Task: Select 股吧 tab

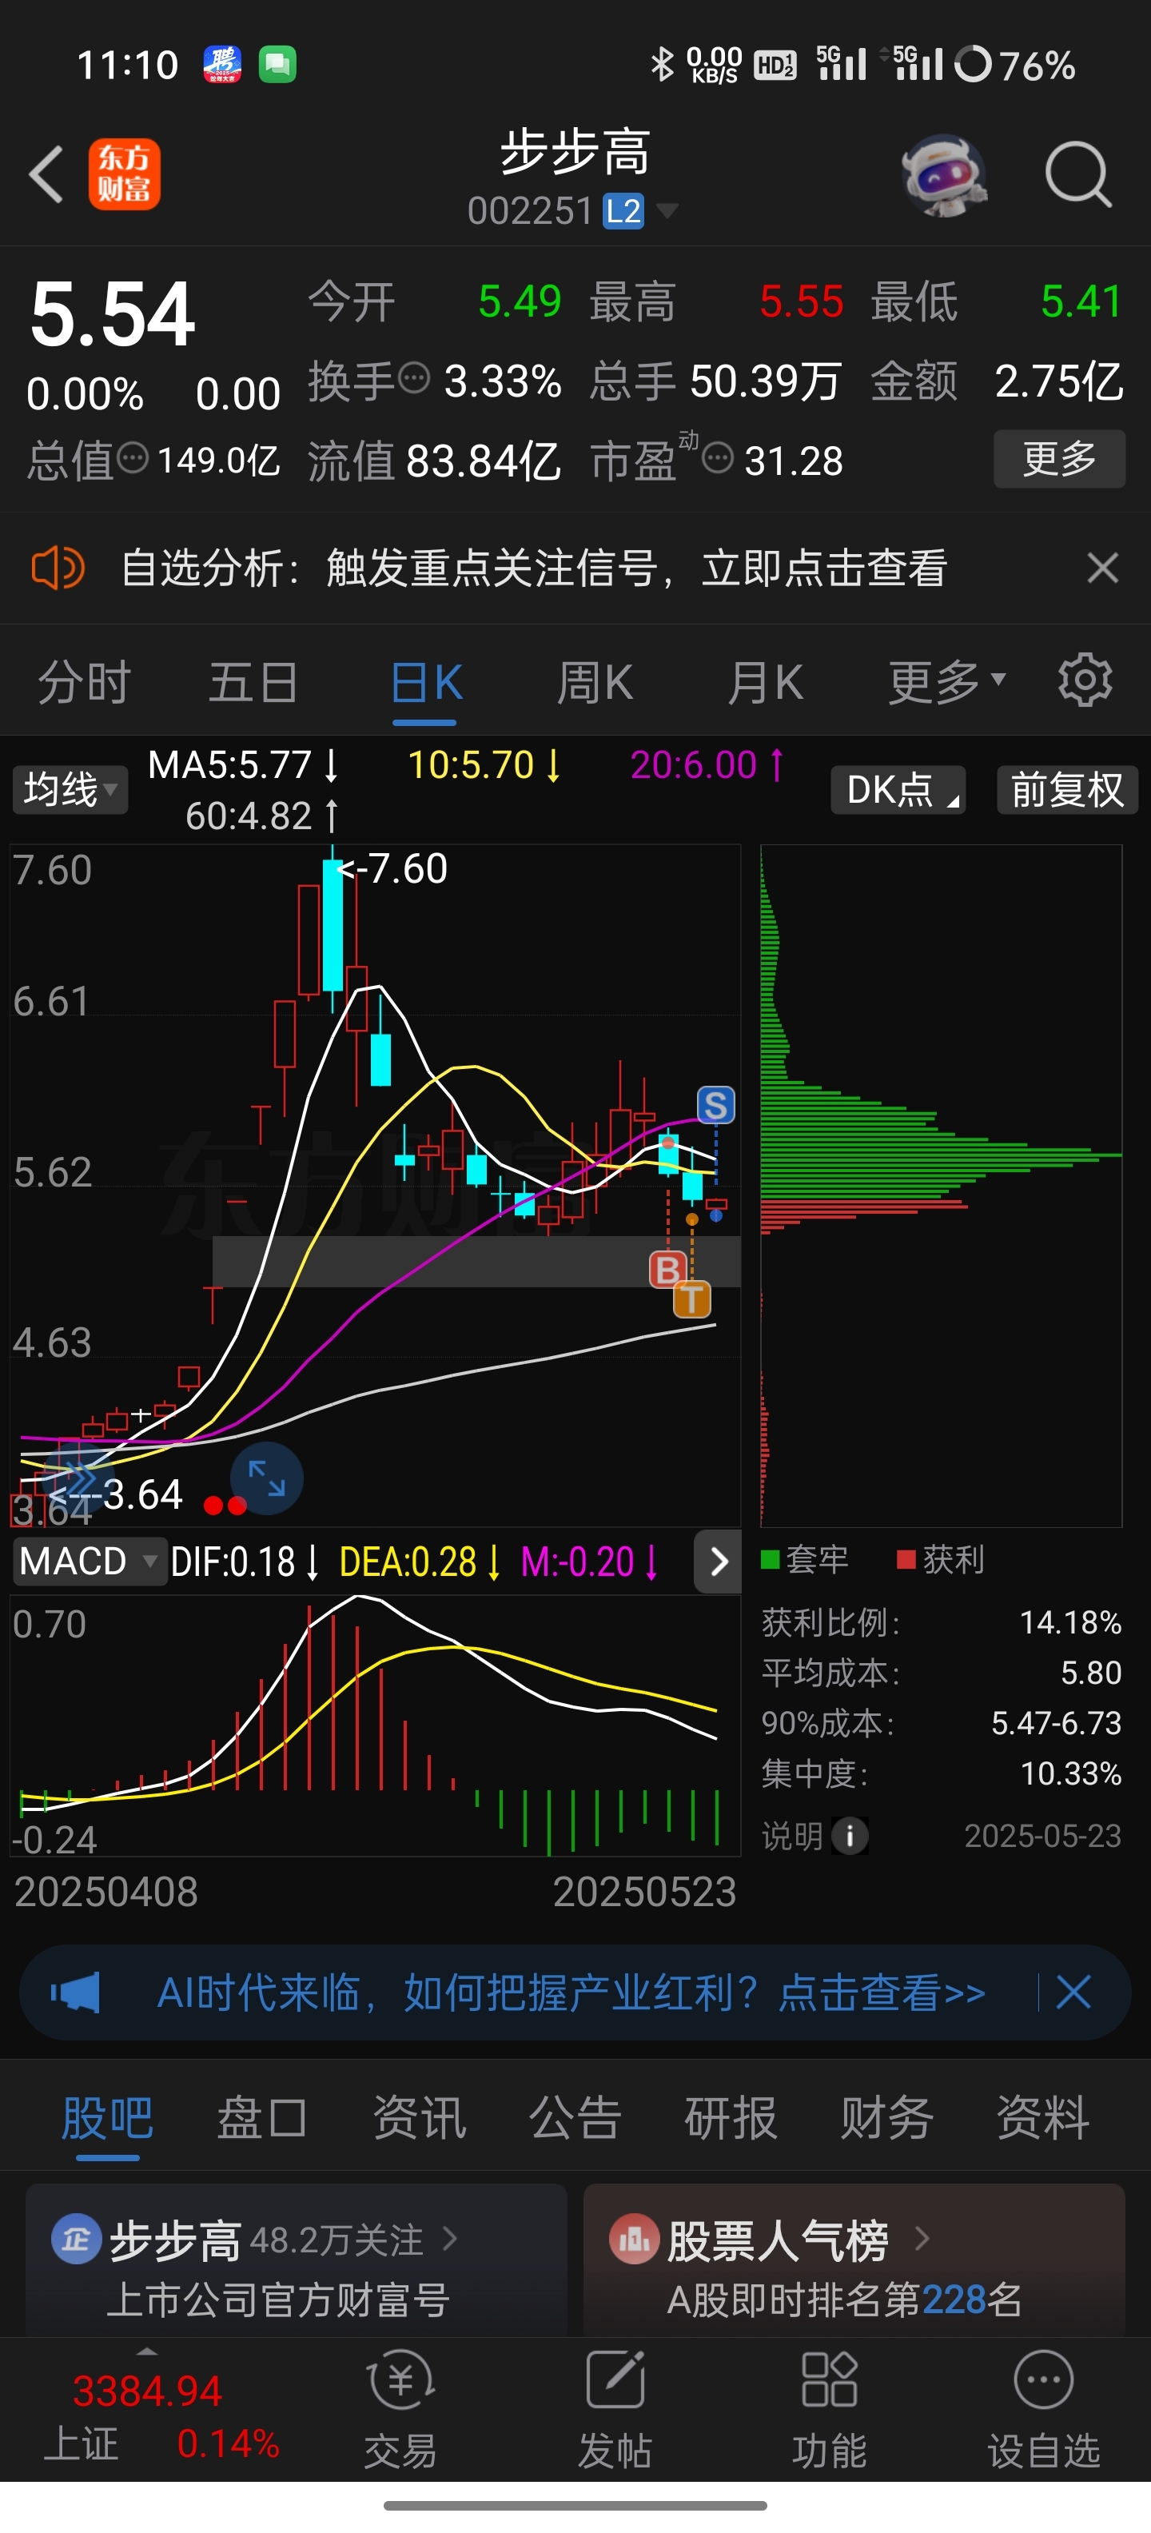Action: click(107, 2117)
